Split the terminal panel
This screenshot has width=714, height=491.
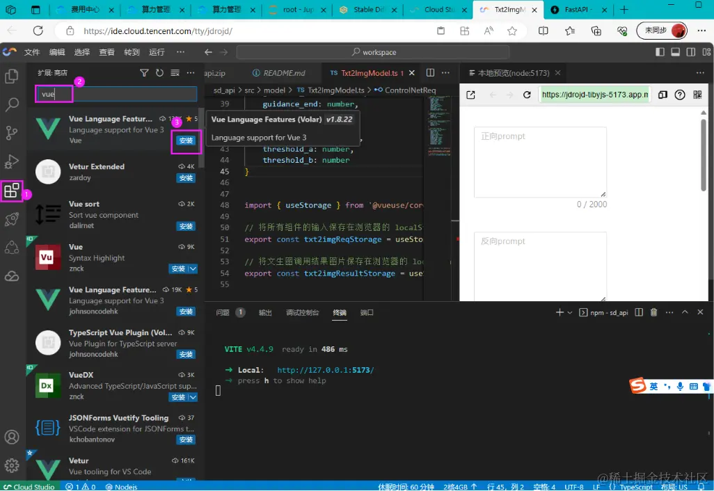(639, 312)
